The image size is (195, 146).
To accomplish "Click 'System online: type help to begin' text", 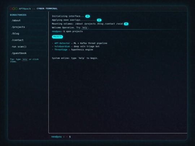I will tap(75, 58).
